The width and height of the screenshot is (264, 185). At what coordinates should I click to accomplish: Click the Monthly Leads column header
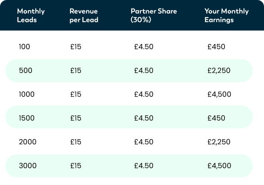click(x=31, y=15)
